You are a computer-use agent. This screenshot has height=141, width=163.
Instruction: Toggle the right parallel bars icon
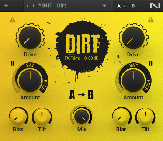(151, 63)
